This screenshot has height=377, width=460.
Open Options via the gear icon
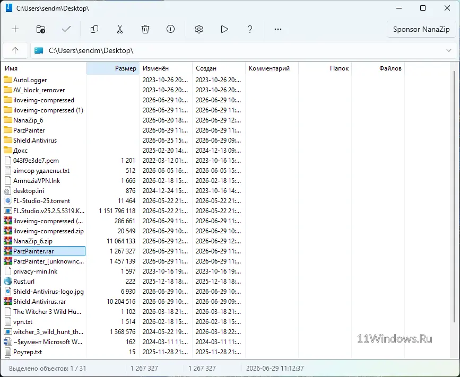pyautogui.click(x=199, y=29)
